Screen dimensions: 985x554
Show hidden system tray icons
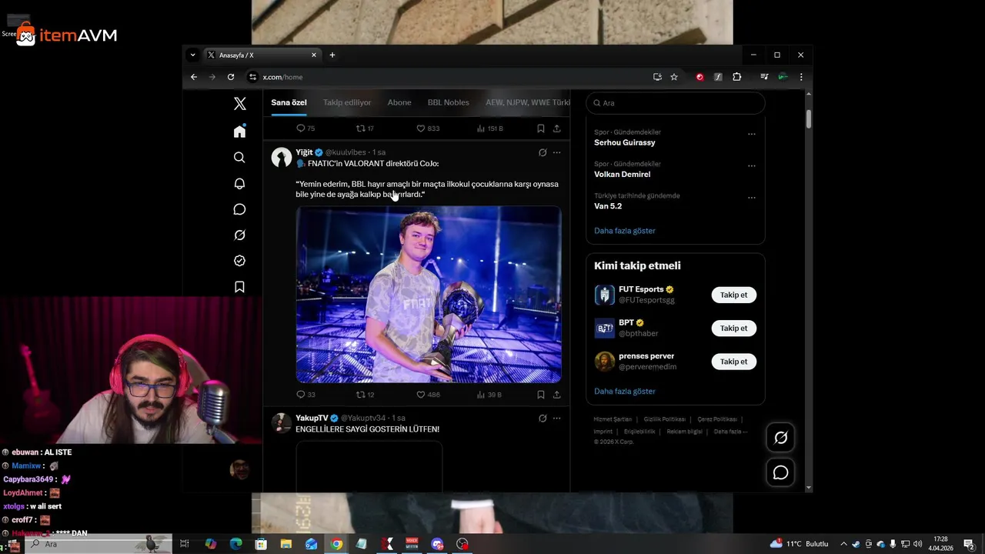[843, 544]
